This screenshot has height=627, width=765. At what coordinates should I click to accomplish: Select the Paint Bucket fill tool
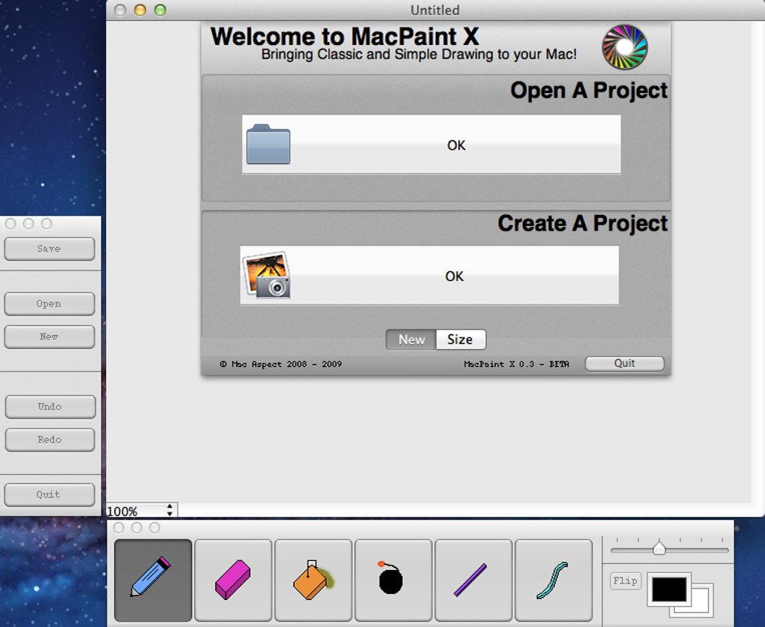click(313, 580)
